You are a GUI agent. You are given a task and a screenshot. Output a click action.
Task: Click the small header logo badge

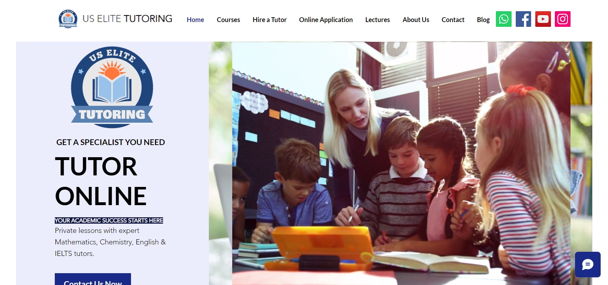[68, 19]
